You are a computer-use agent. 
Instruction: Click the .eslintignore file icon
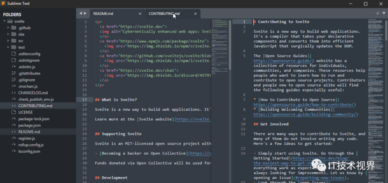coord(14,60)
